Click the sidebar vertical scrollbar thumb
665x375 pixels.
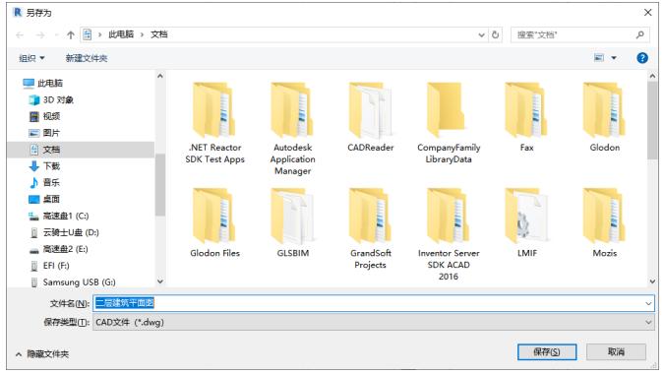(x=160, y=184)
